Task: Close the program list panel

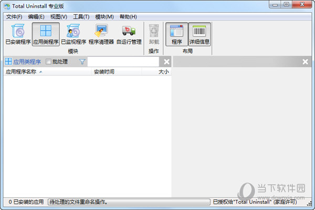Action: [x=166, y=62]
